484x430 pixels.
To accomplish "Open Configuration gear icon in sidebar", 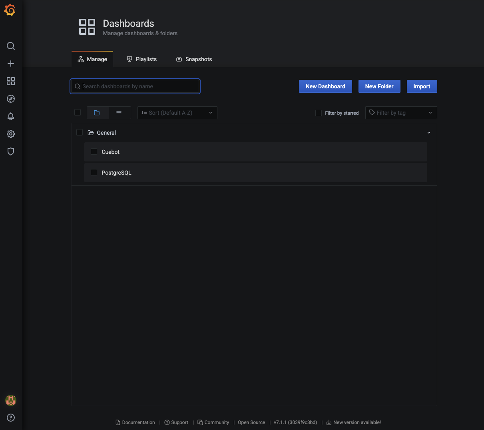I will [11, 134].
